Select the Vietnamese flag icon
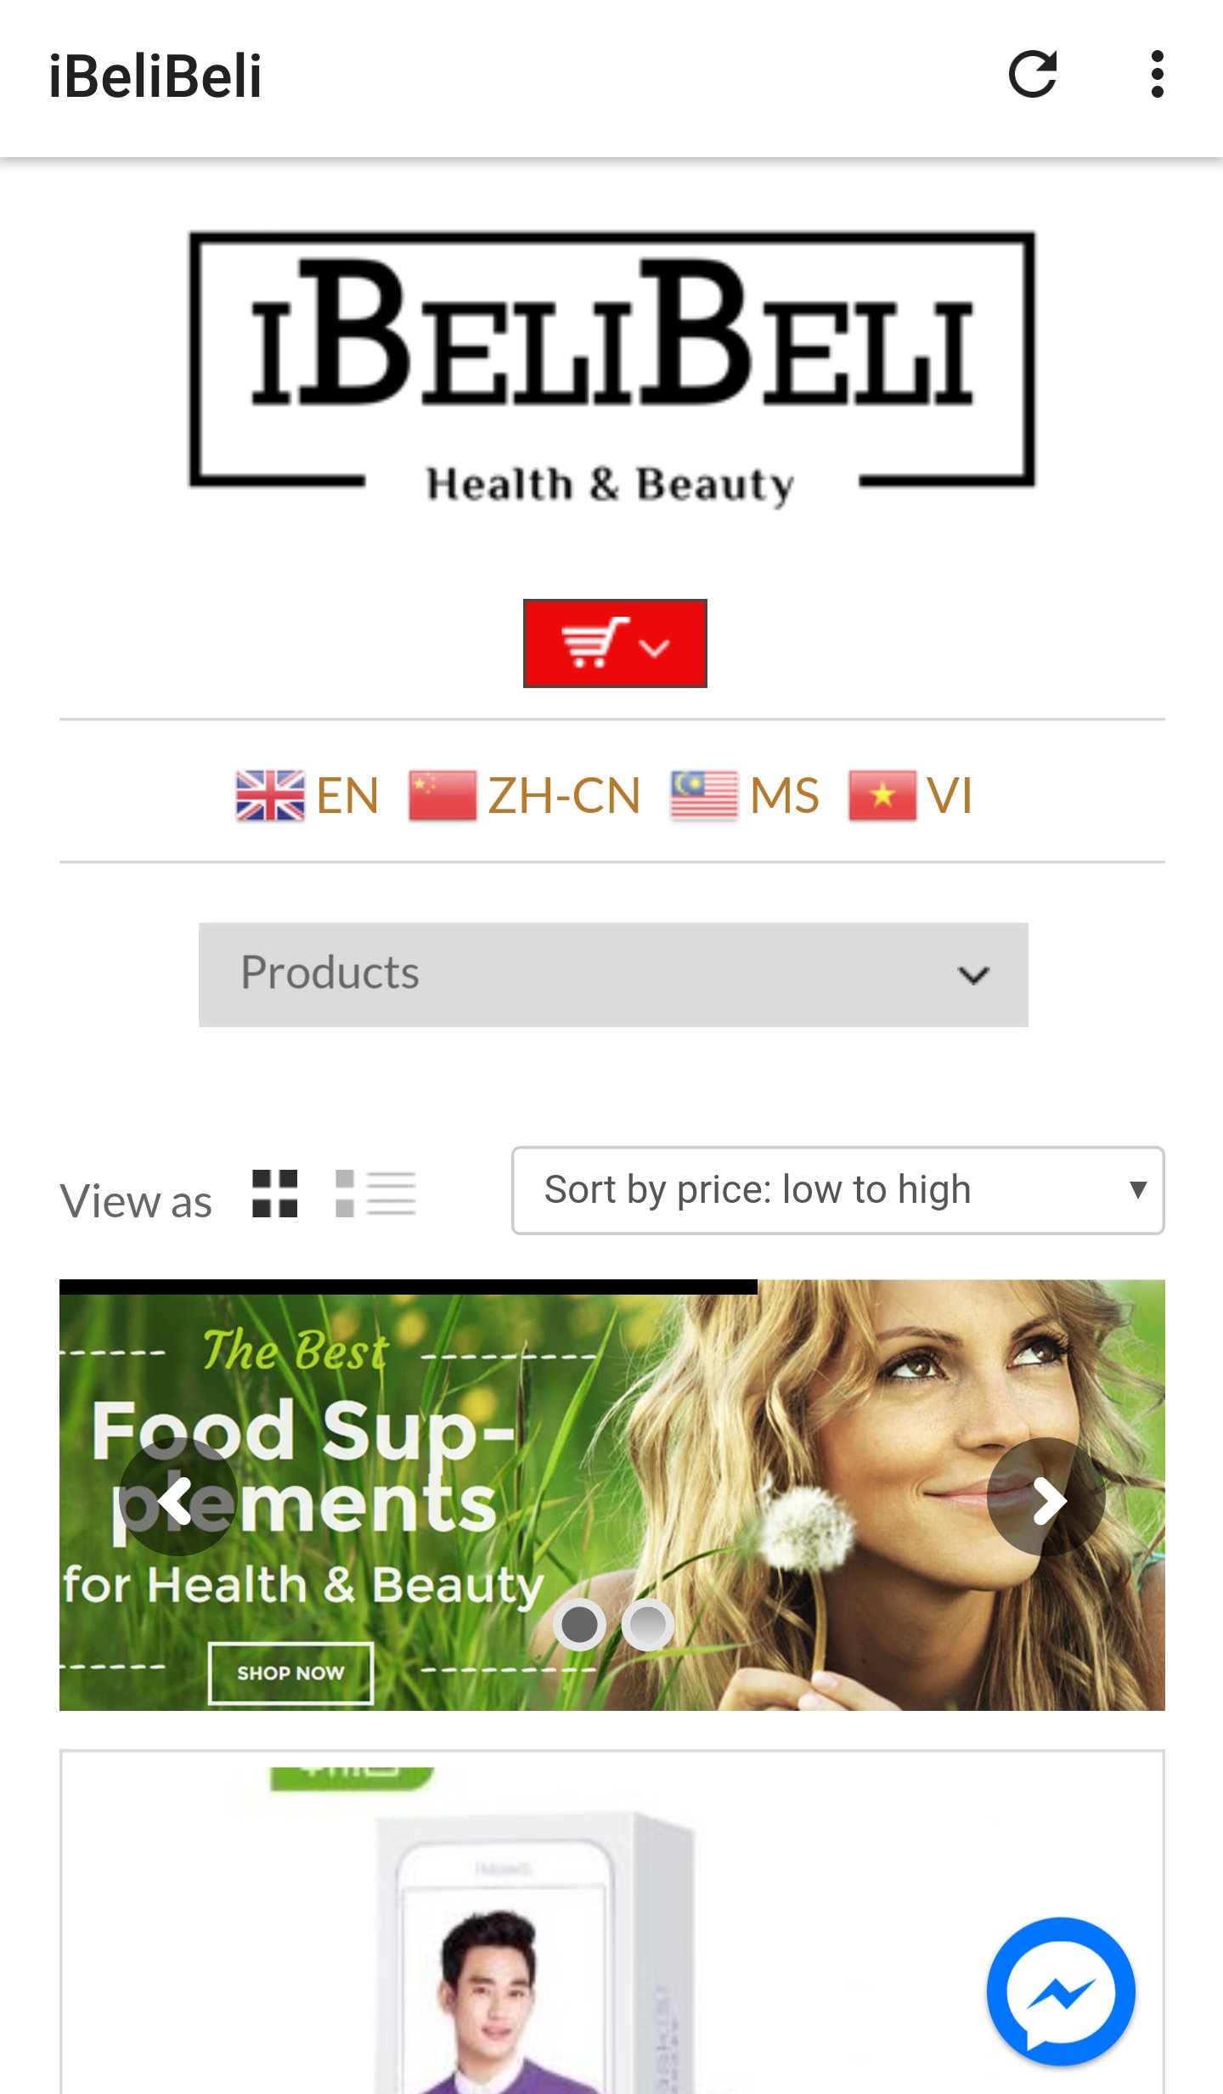This screenshot has width=1223, height=2094. pyautogui.click(x=882, y=796)
